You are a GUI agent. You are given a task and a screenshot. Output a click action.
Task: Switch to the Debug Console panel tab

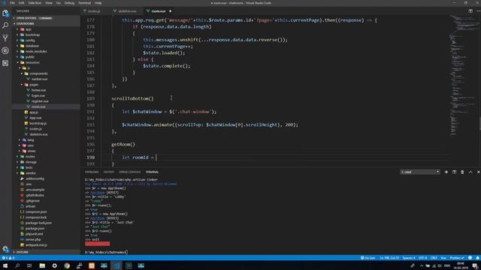point(130,172)
